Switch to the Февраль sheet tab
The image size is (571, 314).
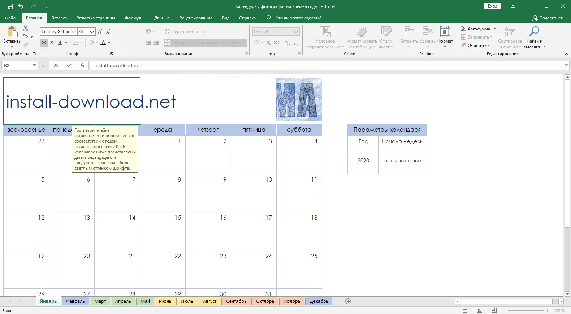(x=75, y=301)
